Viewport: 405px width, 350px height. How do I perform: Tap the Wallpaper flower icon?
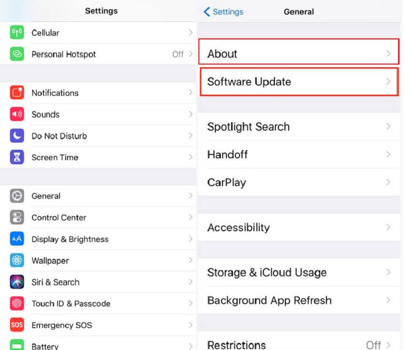17,261
